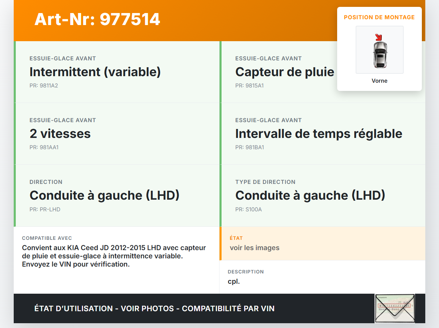Click the DIRECTION label
The width and height of the screenshot is (439, 328).
[x=46, y=182]
